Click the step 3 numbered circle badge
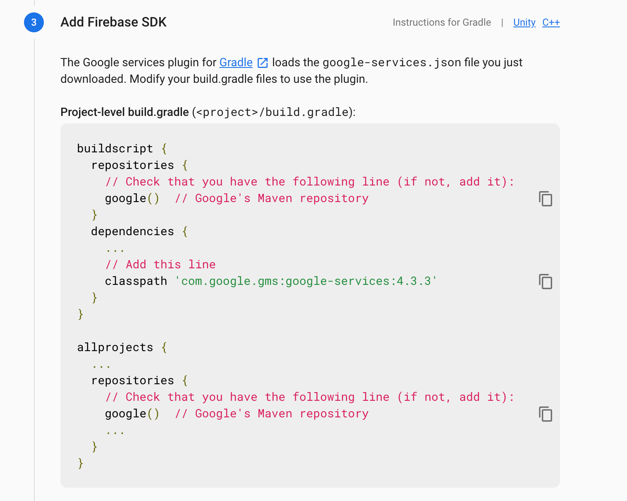This screenshot has height=501, width=627. click(x=34, y=22)
